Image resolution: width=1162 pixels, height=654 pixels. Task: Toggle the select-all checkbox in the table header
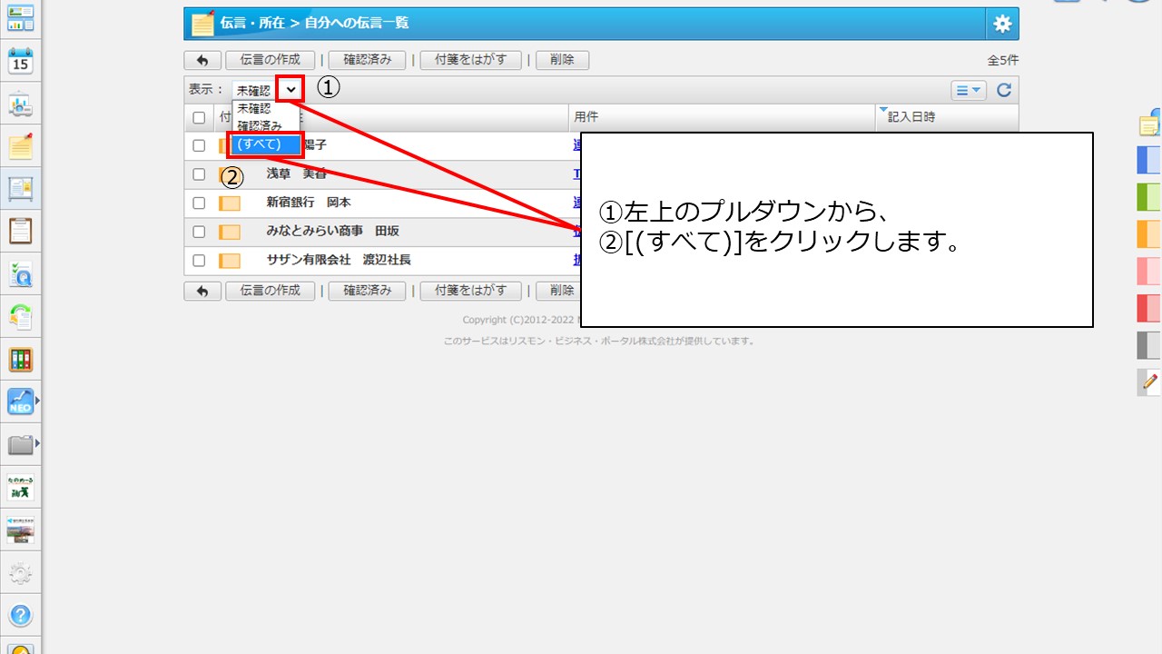pos(199,118)
